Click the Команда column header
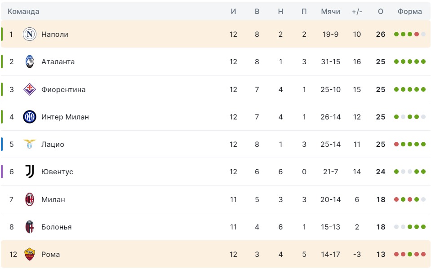 23,12
